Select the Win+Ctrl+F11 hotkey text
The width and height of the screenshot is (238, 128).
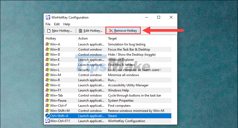tap(60, 121)
